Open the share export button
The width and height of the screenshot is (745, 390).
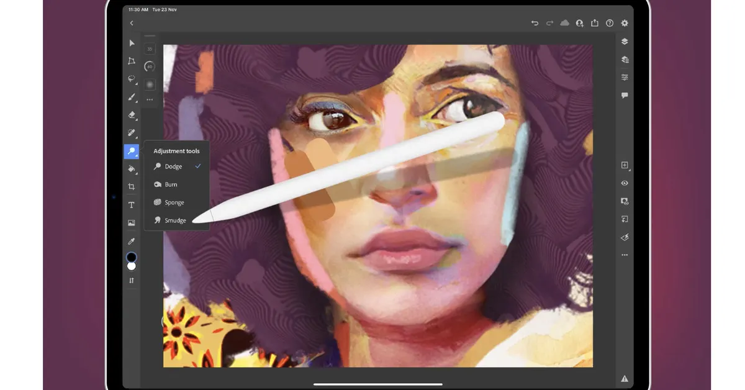tap(595, 23)
